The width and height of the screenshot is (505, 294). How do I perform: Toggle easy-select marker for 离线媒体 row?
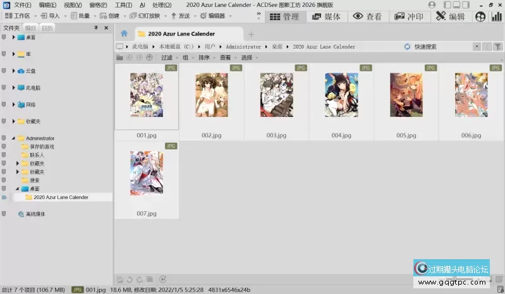pos(4,214)
